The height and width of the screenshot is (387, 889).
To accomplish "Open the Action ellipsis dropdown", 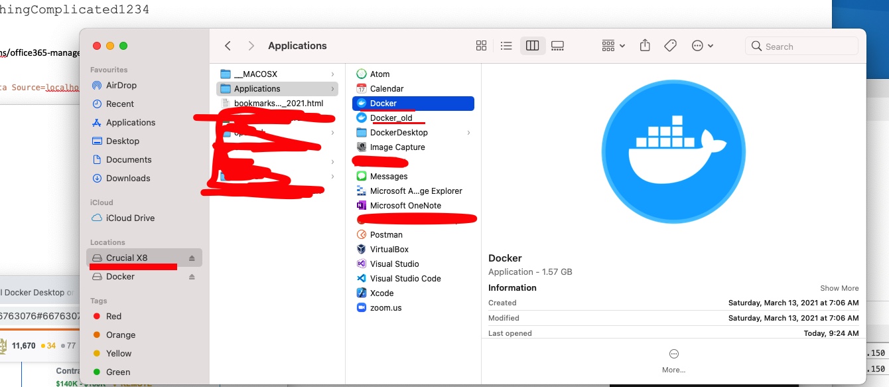I will (703, 46).
